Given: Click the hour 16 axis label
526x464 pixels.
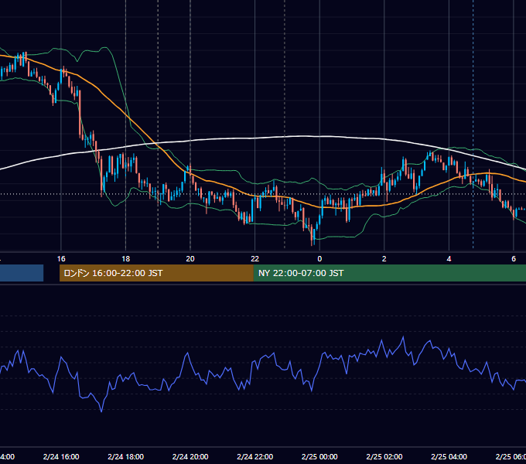Looking at the screenshot, I should 61,259.
